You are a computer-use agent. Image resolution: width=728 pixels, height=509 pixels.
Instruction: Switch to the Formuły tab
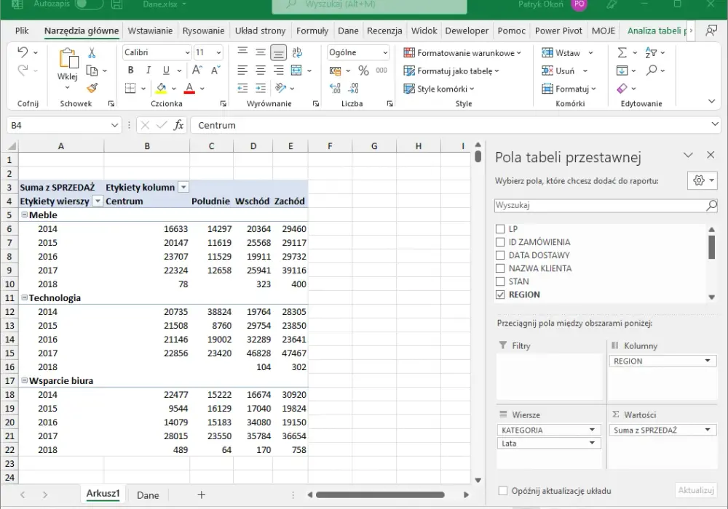[312, 31]
